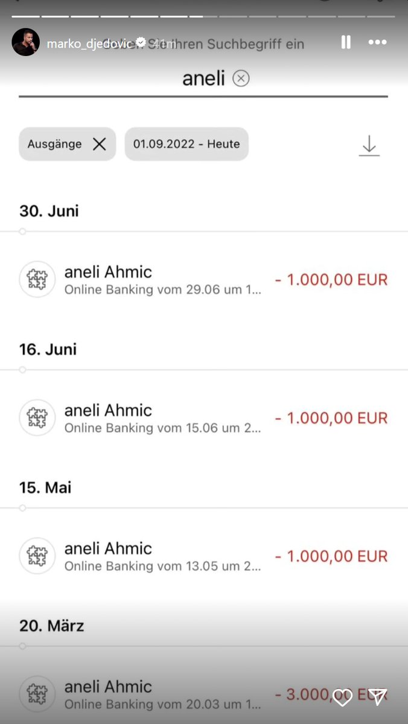Open the 20. März transaction icon
Screen dimensions: 408x724
pyautogui.click(x=37, y=694)
